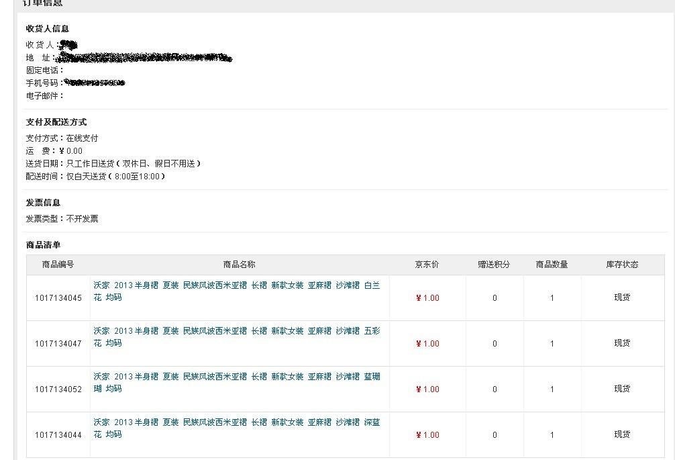Click the 发票信息 section heading
Viewport: 675px width, 460px height.
click(x=43, y=203)
